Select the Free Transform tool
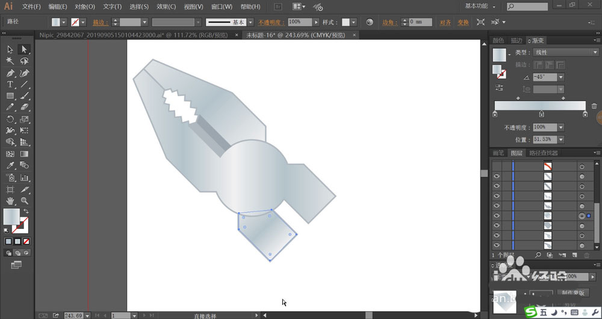The image size is (602, 319). click(x=24, y=130)
